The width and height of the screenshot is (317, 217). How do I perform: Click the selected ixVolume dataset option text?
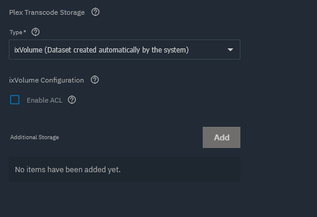coord(101,50)
